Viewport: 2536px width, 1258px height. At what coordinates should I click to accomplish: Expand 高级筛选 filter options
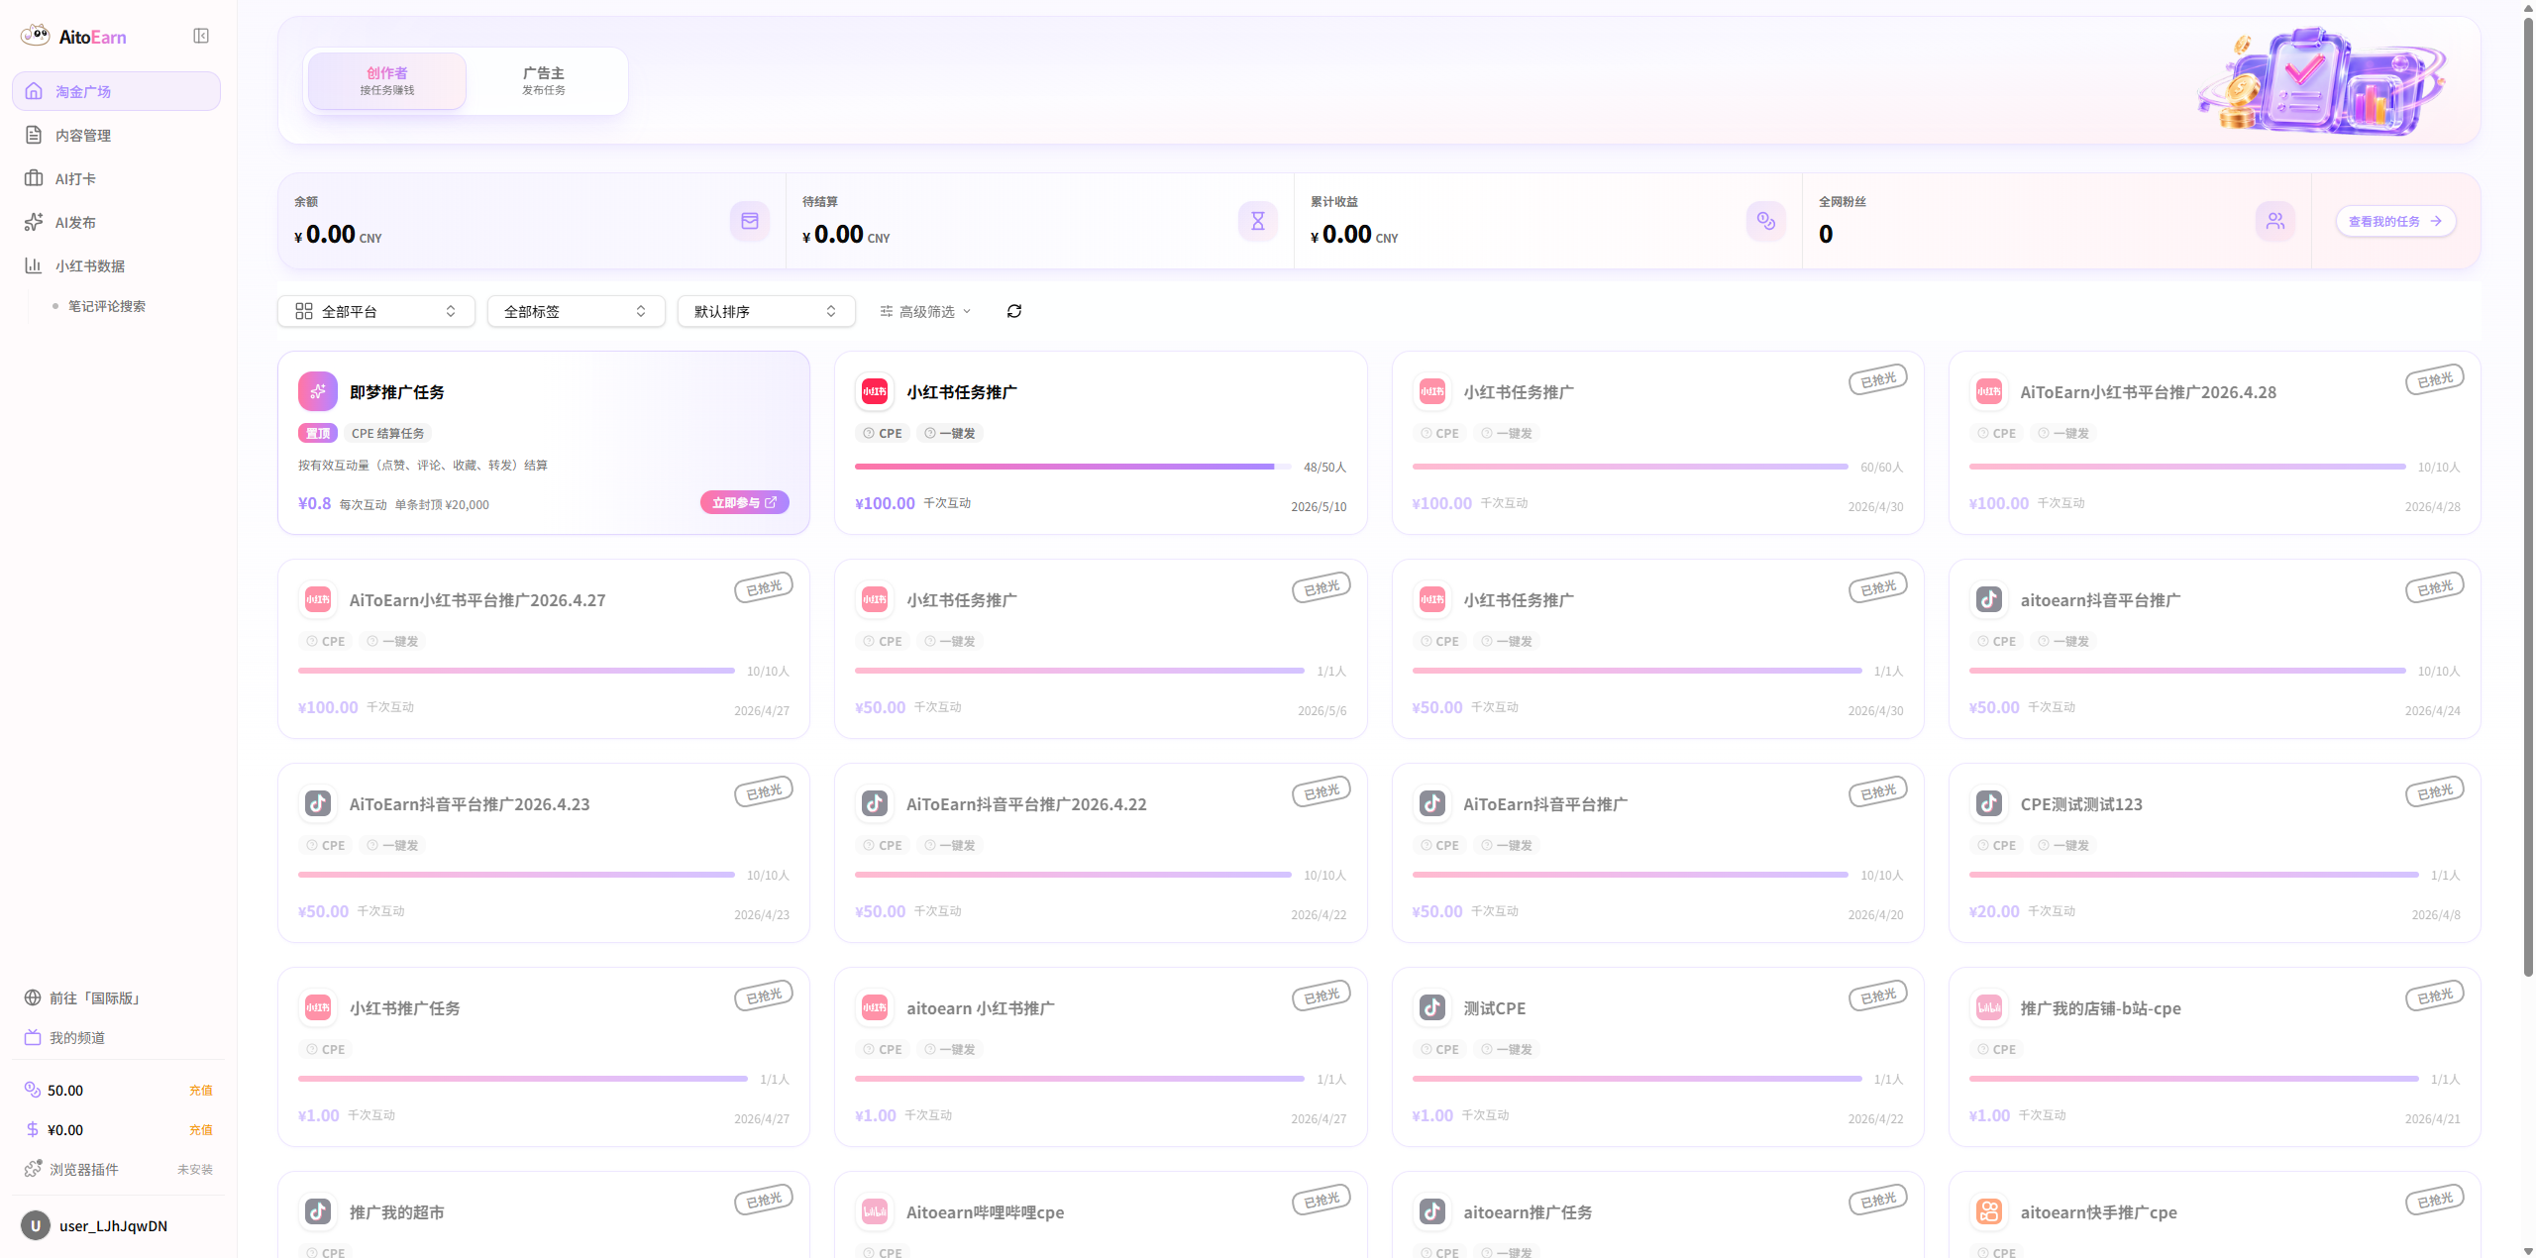925,311
